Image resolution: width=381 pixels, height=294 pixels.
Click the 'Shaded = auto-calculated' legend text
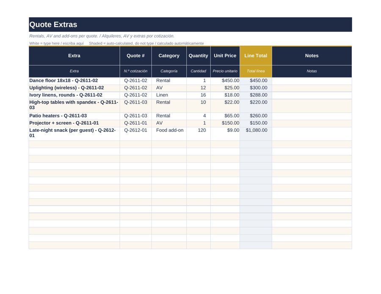pyautogui.click(x=146, y=44)
